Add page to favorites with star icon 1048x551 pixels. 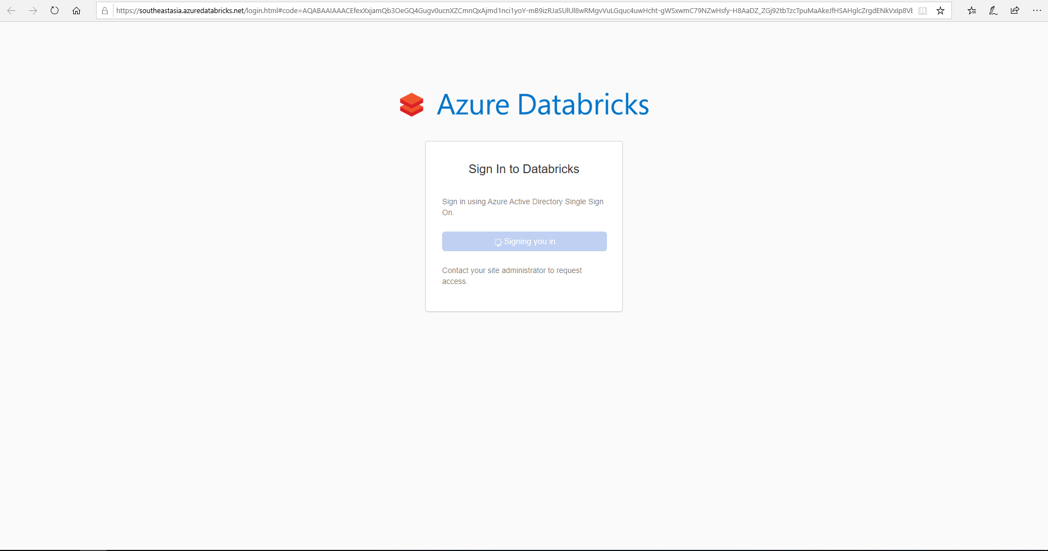pyautogui.click(x=940, y=10)
